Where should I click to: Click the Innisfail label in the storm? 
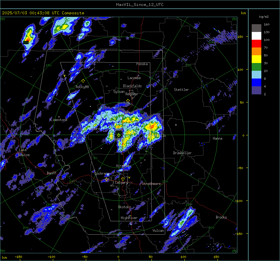click(x=126, y=112)
